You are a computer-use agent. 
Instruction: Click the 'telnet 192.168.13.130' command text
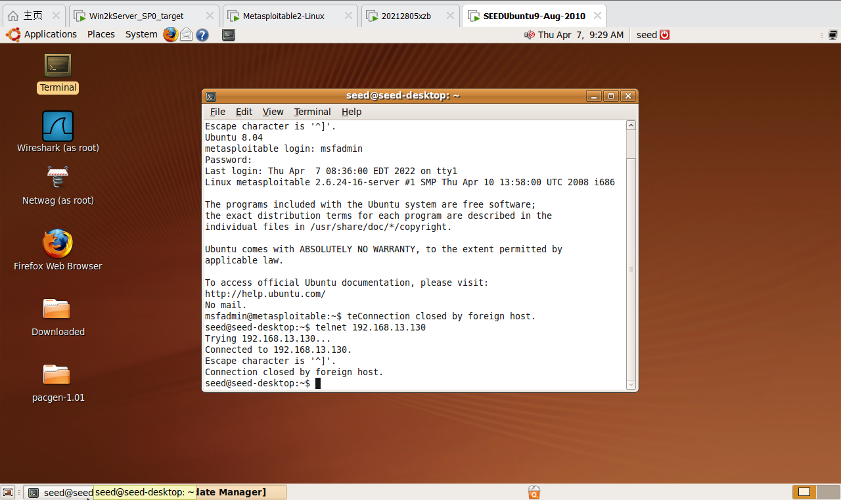click(x=371, y=327)
